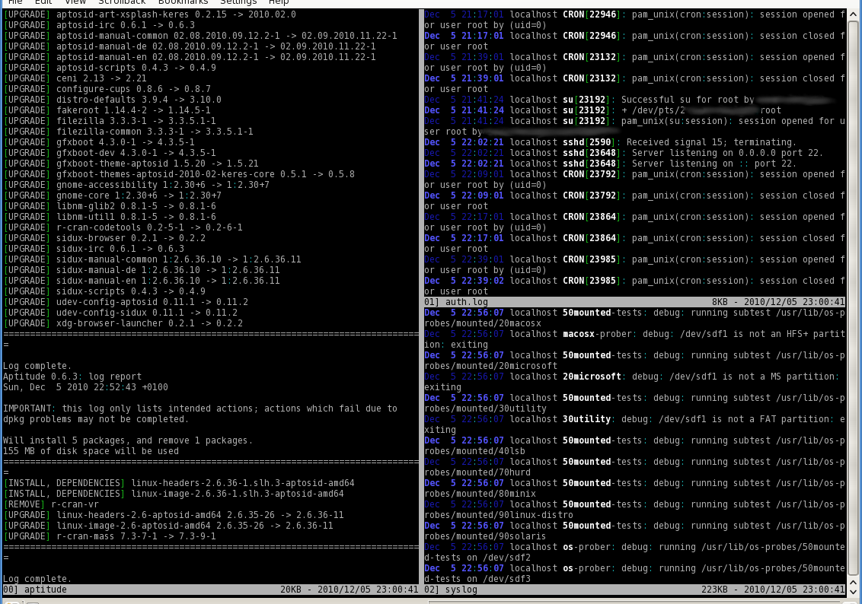Open the Edit menu
The height and width of the screenshot is (604, 862).
coord(43,2)
